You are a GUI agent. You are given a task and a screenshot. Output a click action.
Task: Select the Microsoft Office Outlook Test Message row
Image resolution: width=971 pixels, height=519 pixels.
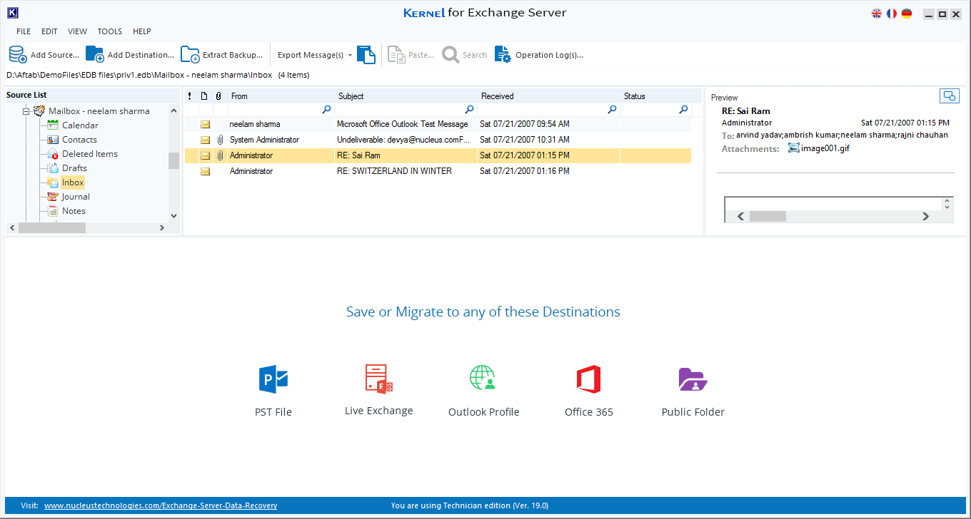(438, 124)
